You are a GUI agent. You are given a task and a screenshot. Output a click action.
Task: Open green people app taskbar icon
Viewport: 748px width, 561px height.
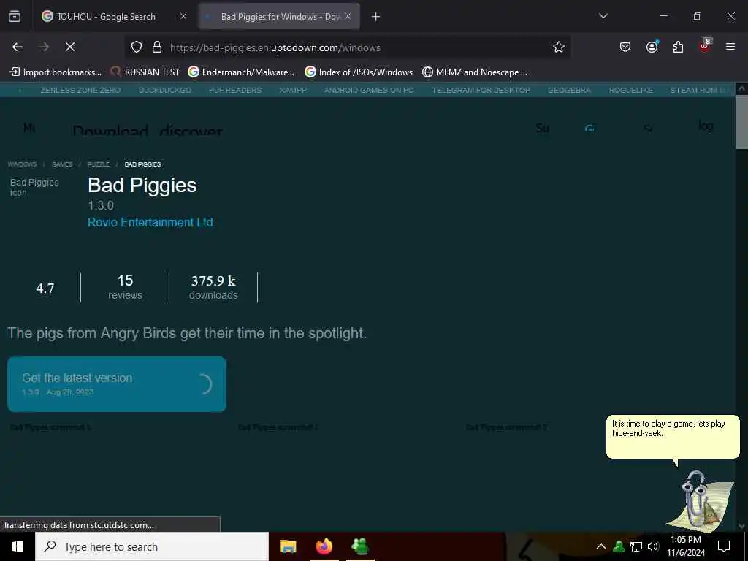360,546
